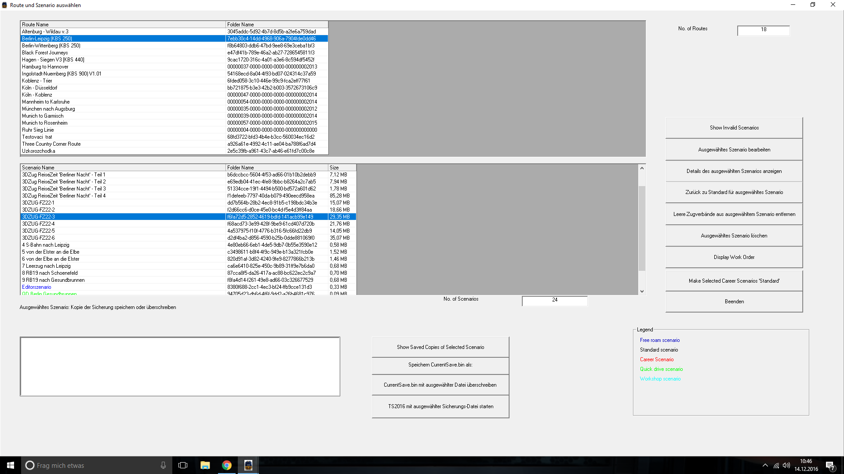Launch Chrome from the taskbar

227,465
